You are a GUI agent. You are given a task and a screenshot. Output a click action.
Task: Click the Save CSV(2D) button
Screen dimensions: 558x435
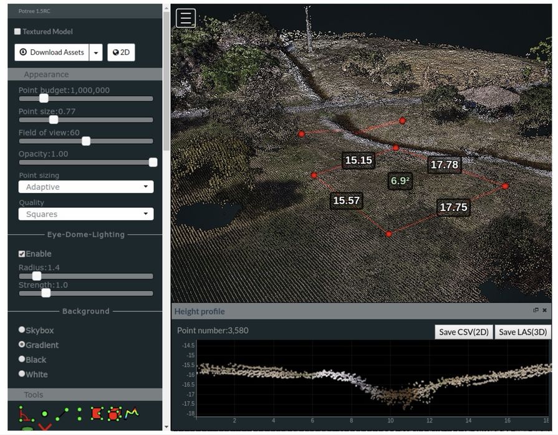tap(463, 332)
